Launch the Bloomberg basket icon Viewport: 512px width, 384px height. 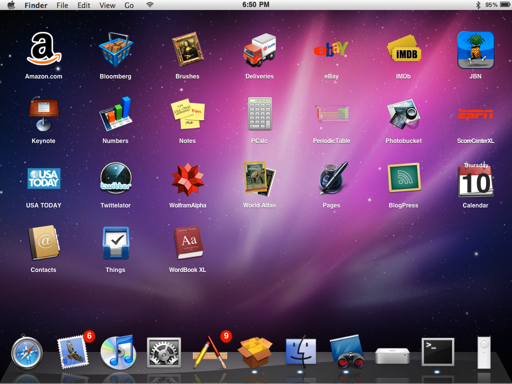(115, 49)
